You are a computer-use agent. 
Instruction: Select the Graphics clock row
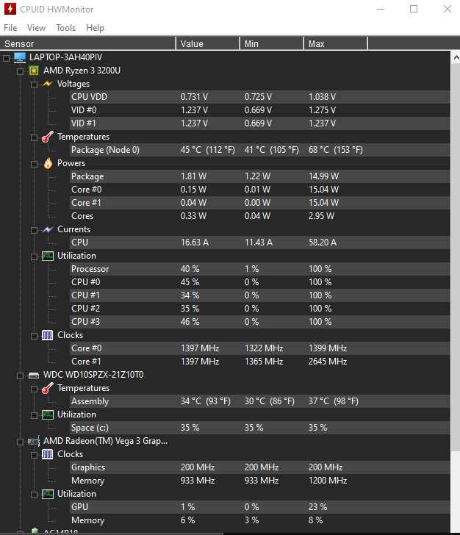pyautogui.click(x=260, y=467)
